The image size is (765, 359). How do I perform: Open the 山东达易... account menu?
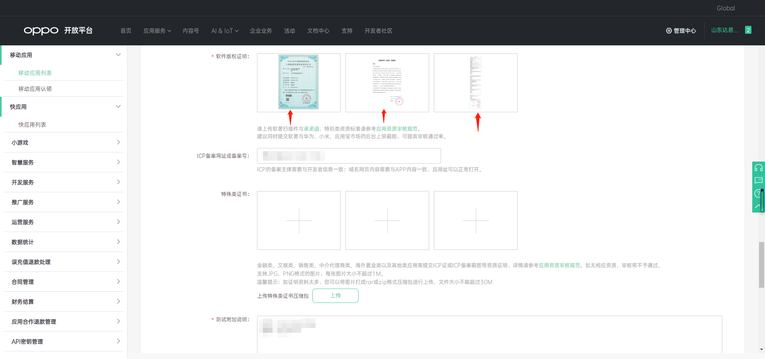[725, 30]
